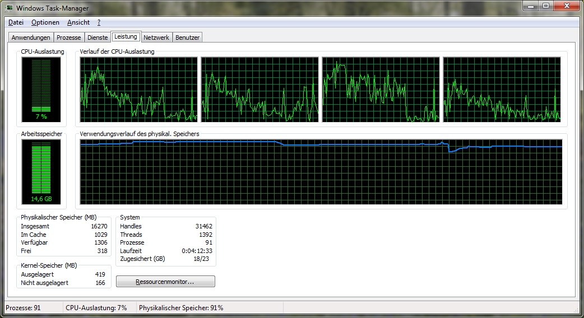The width and height of the screenshot is (584, 318).
Task: Switch to the Prozesse tab
Action: [x=68, y=38]
